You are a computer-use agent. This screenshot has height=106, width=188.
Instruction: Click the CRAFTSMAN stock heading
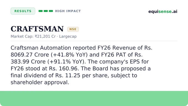(37, 29)
